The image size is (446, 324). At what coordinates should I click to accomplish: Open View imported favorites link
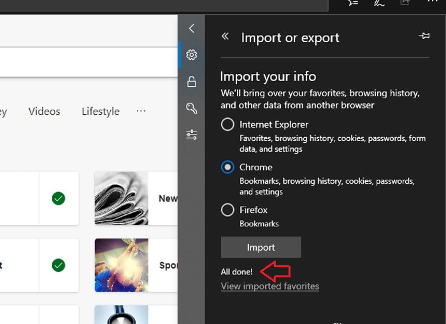tap(270, 286)
